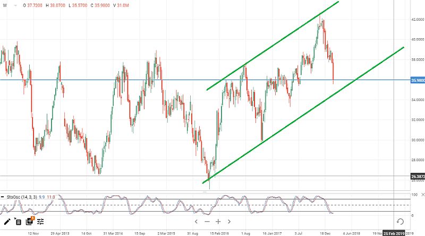
Task: Click the 18 Dec date label
Action: (x=325, y=233)
